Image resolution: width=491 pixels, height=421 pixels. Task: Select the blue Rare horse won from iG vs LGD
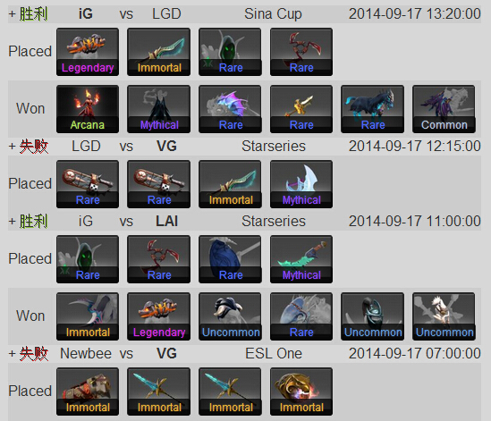372,109
